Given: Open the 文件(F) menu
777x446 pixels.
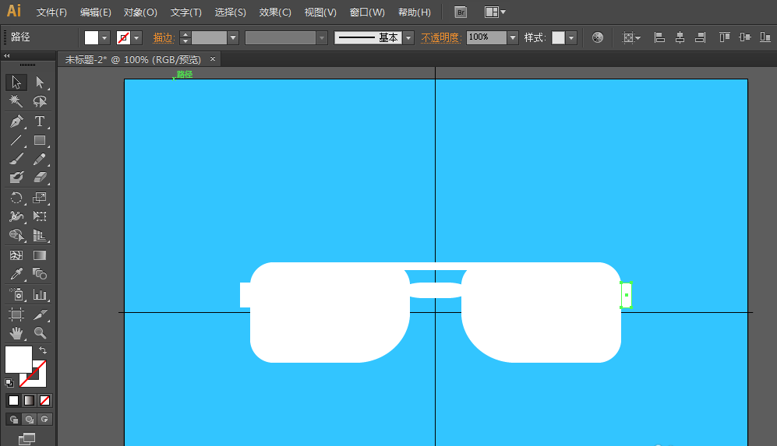Looking at the screenshot, I should [51, 12].
